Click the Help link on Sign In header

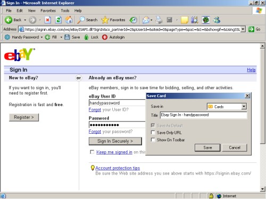pos(251,70)
